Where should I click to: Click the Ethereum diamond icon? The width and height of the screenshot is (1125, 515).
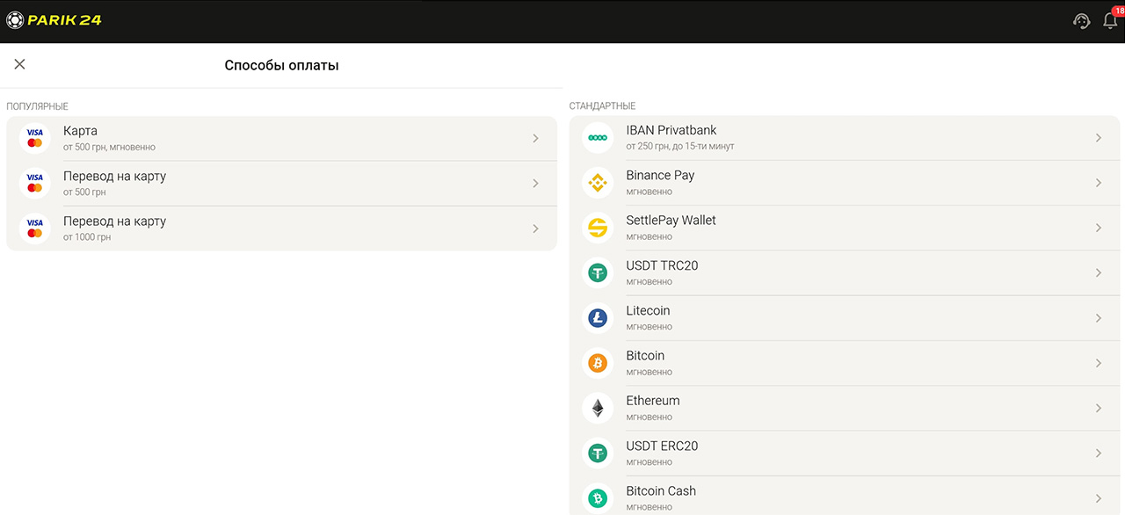click(598, 409)
